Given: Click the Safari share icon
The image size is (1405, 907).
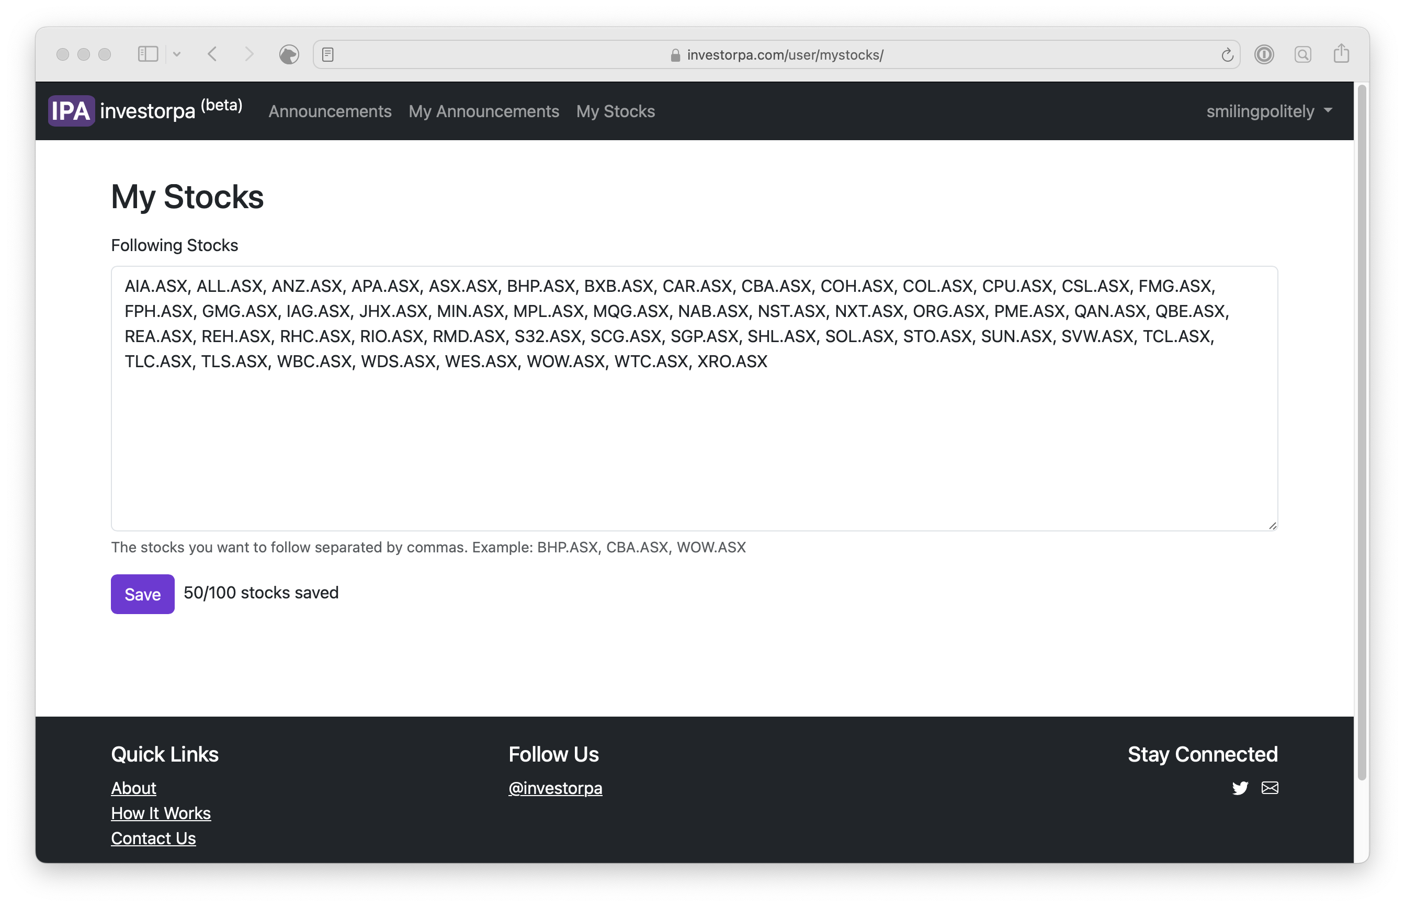Looking at the screenshot, I should point(1341,53).
